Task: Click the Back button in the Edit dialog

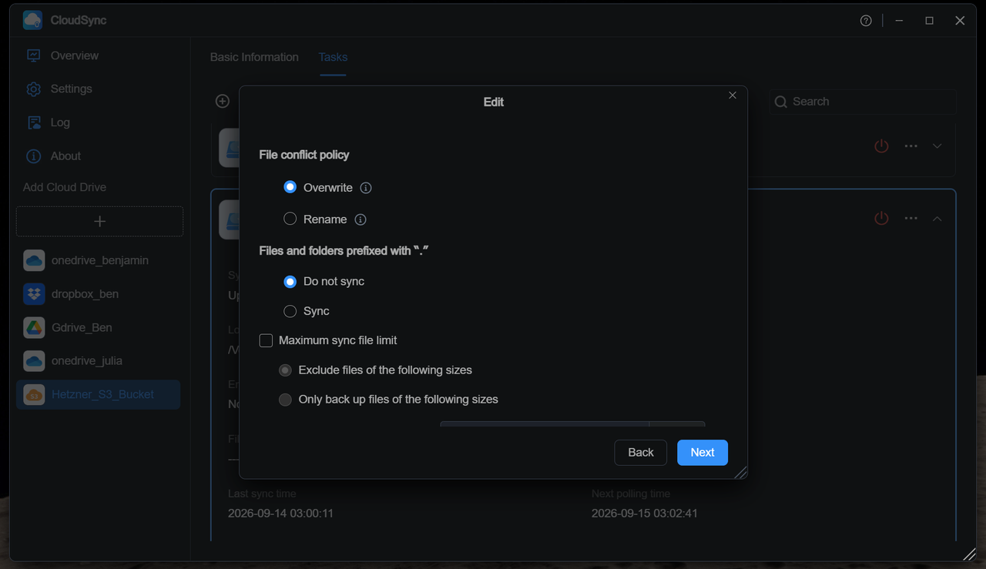Action: tap(641, 453)
